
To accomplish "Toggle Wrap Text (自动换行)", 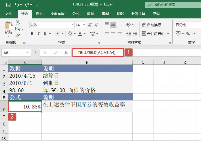I will tap(151, 25).
